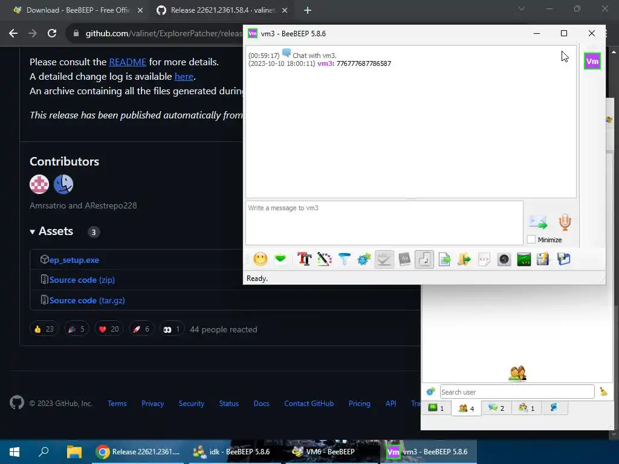The image size is (619, 464).
Task: Click the send file document icon
Action: [x=444, y=259]
